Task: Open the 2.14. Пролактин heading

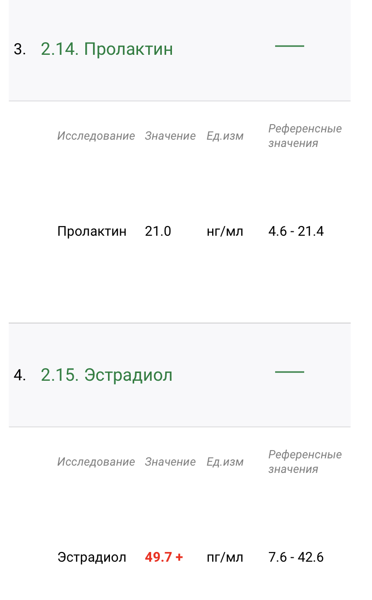Action: (x=107, y=49)
